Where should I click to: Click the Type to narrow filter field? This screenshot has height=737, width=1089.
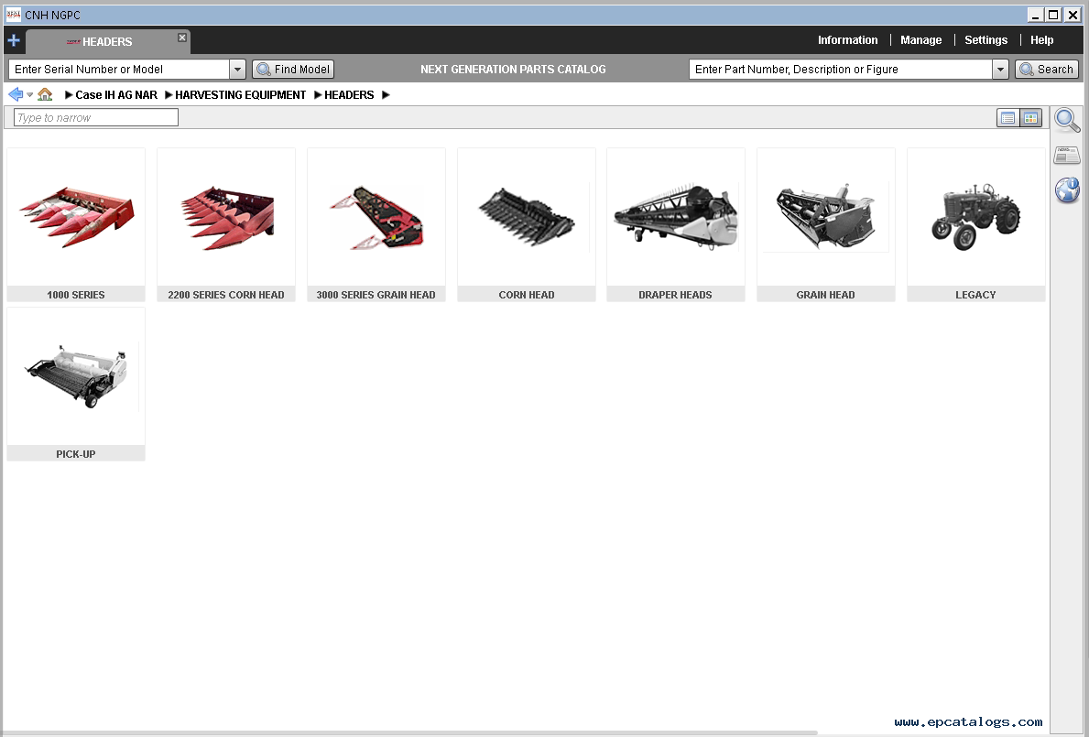pyautogui.click(x=96, y=118)
